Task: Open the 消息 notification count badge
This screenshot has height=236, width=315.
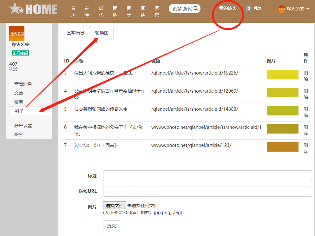Action: click(x=249, y=9)
